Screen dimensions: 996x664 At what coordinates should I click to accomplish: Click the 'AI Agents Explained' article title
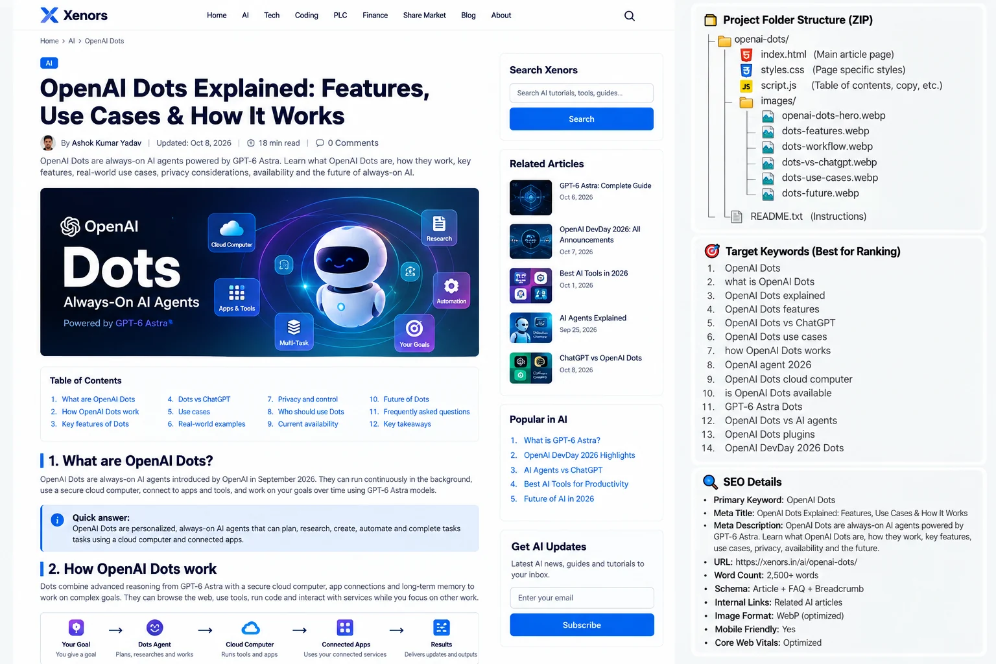coord(593,318)
